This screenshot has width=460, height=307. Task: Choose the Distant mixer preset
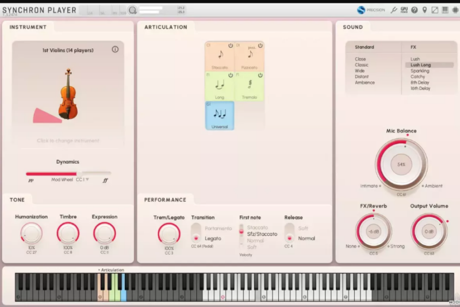click(362, 77)
